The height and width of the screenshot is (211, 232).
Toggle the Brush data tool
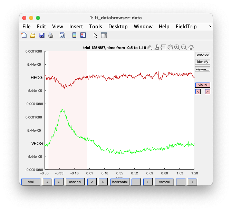156,47
